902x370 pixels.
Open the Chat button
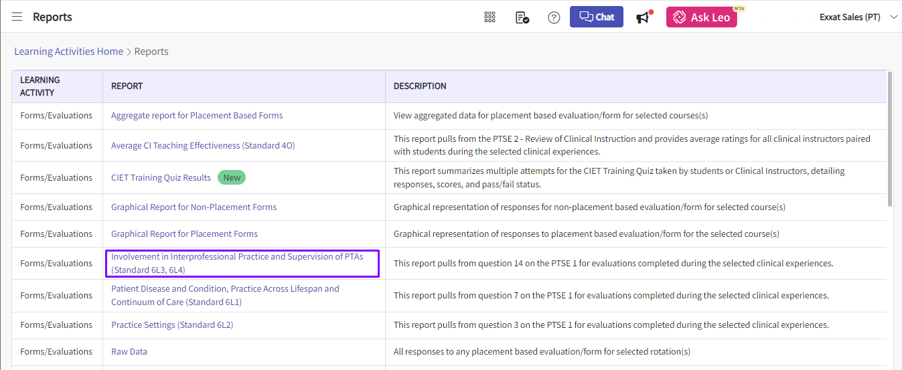click(x=597, y=17)
